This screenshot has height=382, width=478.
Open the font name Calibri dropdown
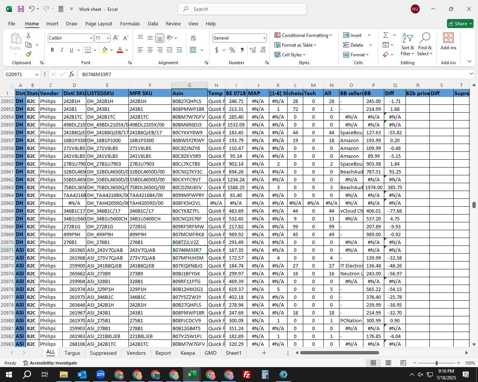click(x=91, y=38)
